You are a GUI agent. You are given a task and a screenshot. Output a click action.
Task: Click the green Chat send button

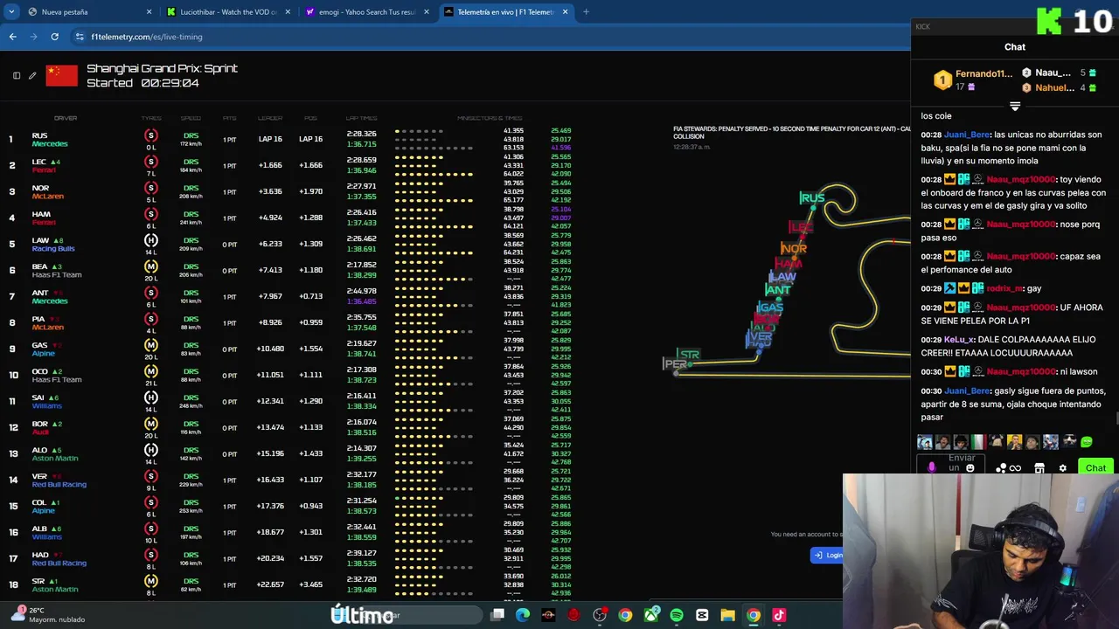tap(1095, 467)
